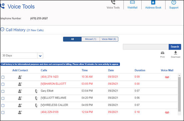Click the Gary Elliott call entry
Viewport: 184px width, 121px height.
(47, 91)
